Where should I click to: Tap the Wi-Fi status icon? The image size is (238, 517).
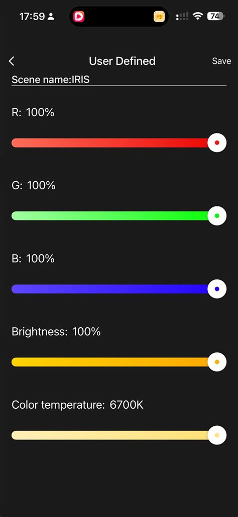[197, 16]
